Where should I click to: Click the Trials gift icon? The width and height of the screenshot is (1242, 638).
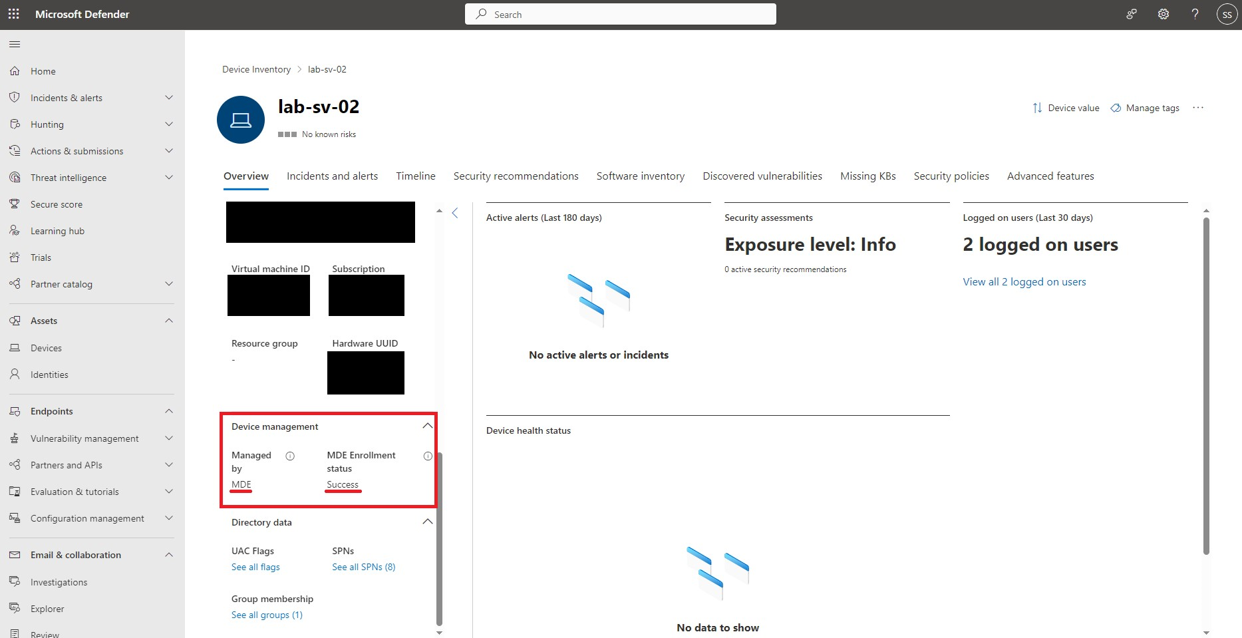coord(15,257)
